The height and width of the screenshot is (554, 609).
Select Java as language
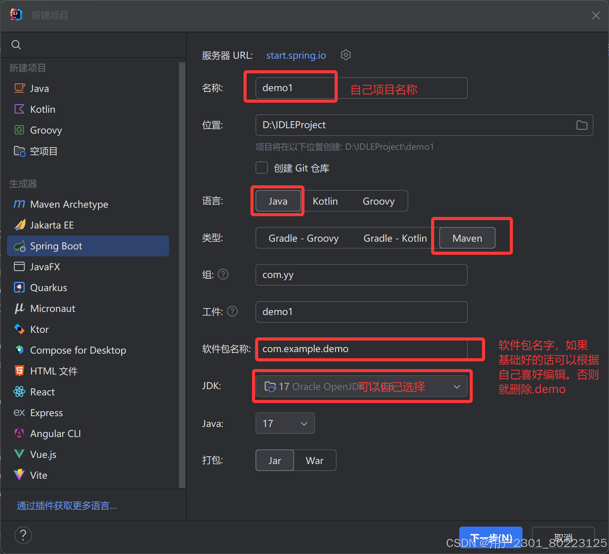(x=278, y=201)
